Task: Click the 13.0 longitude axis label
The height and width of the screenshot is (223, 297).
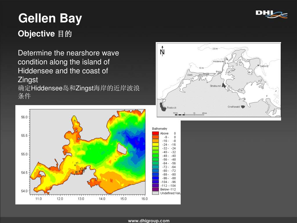Action: point(81,199)
